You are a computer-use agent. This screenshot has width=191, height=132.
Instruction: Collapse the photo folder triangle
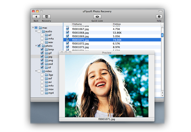[36, 46]
